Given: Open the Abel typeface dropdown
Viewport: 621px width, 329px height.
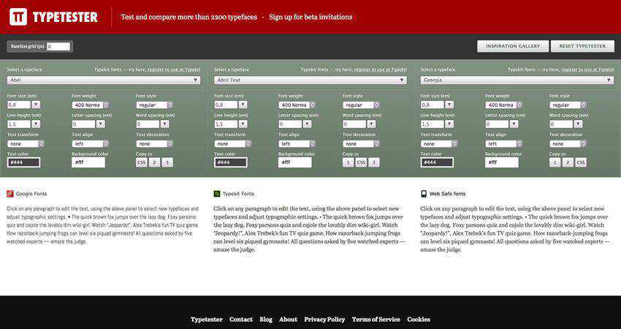Looking at the screenshot, I should click(104, 80).
